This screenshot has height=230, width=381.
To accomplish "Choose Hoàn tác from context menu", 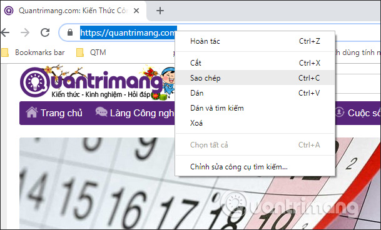I will coord(255,41).
